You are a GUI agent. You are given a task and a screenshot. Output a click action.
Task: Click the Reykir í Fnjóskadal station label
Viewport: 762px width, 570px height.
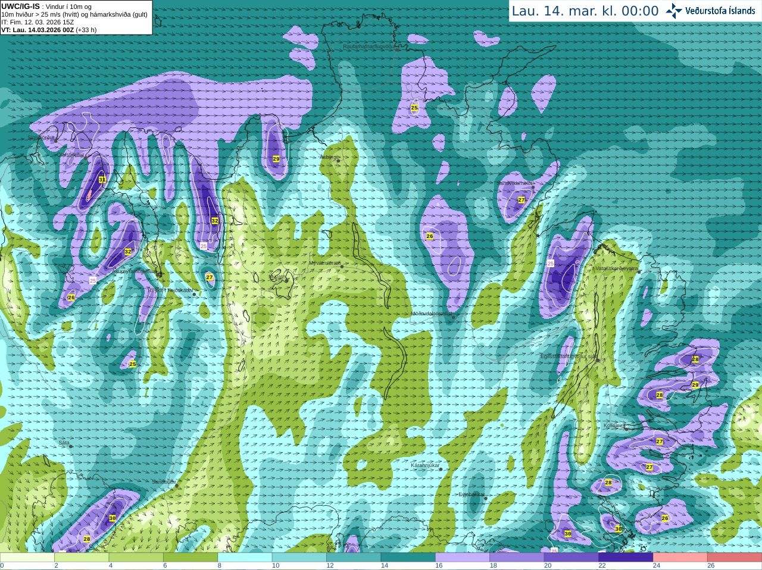[170, 290]
